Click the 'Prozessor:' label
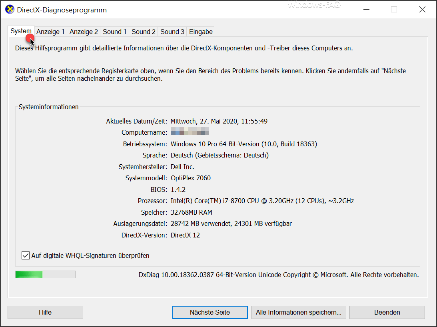The width and height of the screenshot is (437, 327). point(152,201)
